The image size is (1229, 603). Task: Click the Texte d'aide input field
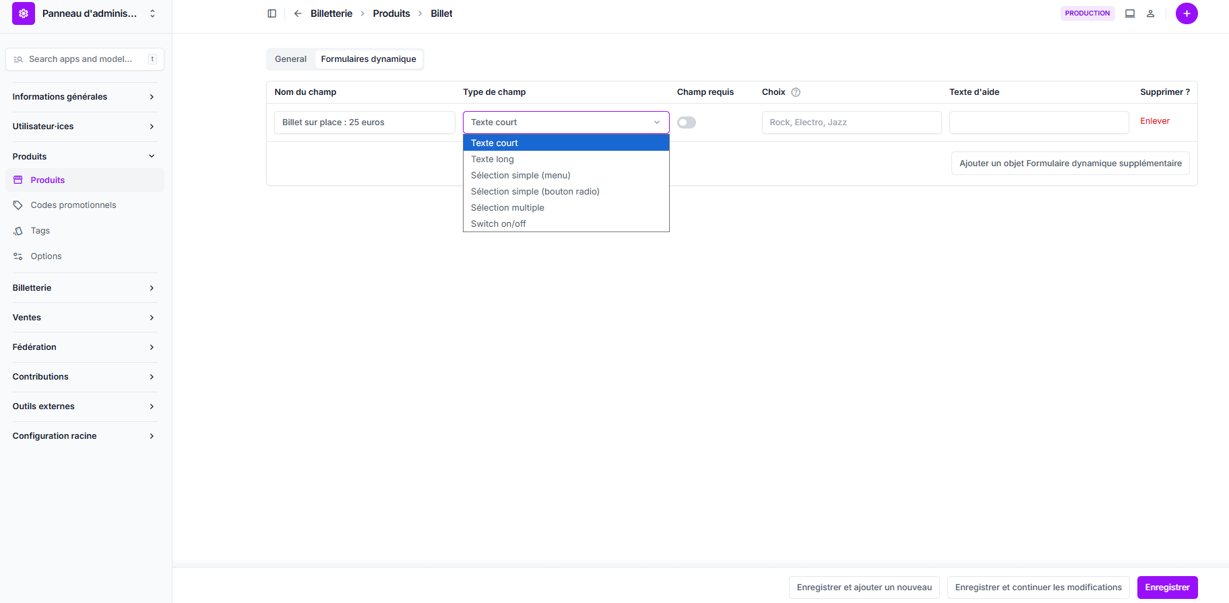(x=1038, y=122)
